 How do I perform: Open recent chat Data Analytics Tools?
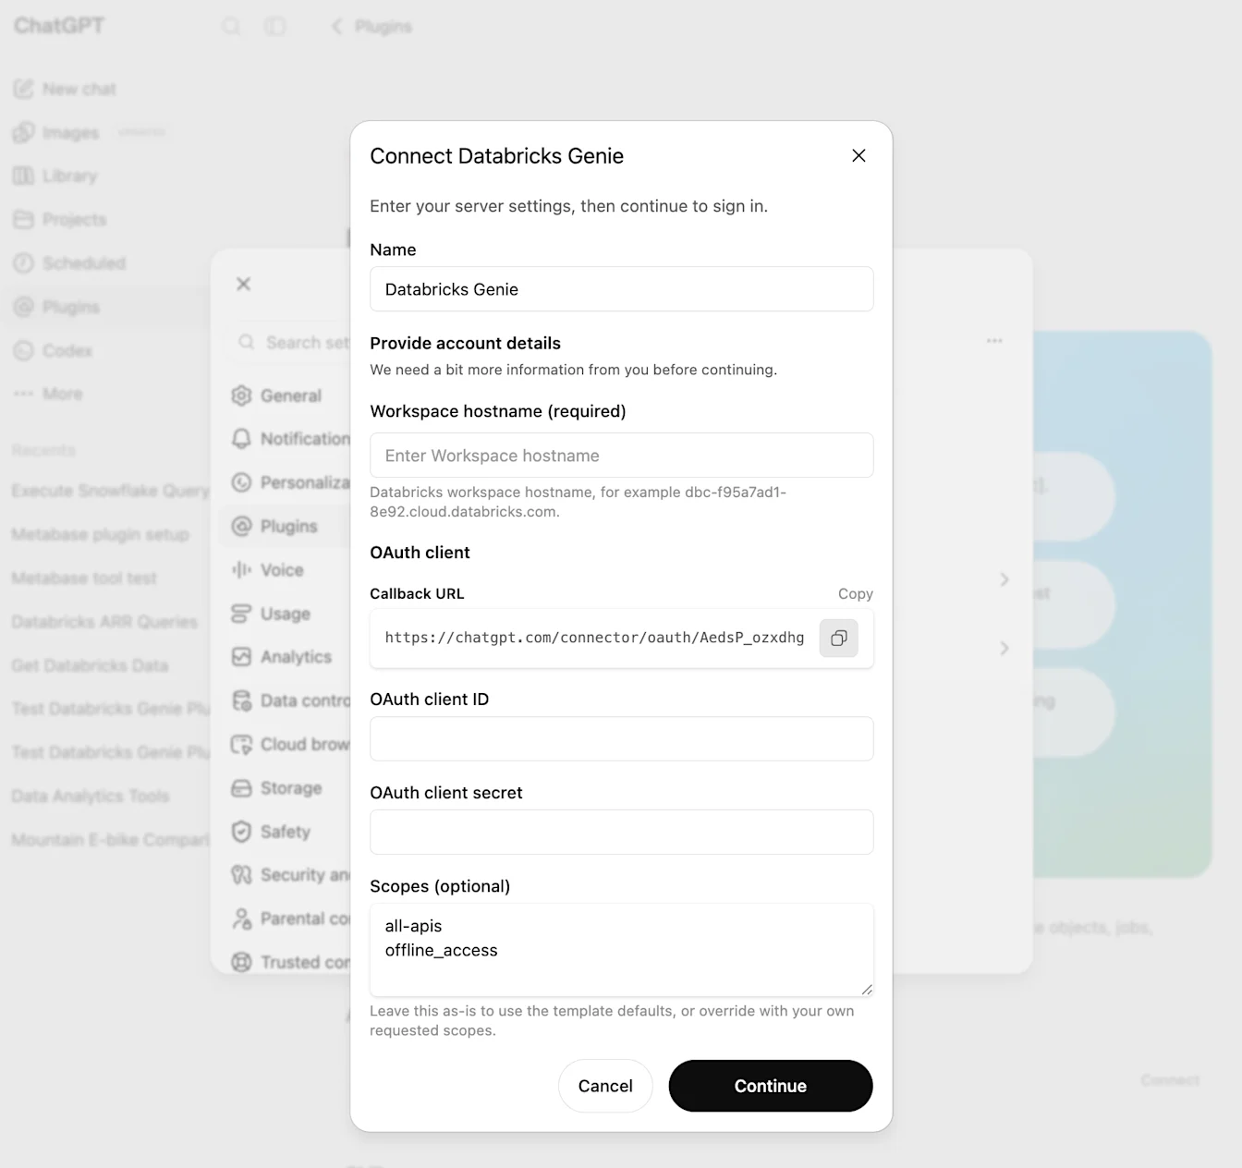pyautogui.click(x=91, y=797)
